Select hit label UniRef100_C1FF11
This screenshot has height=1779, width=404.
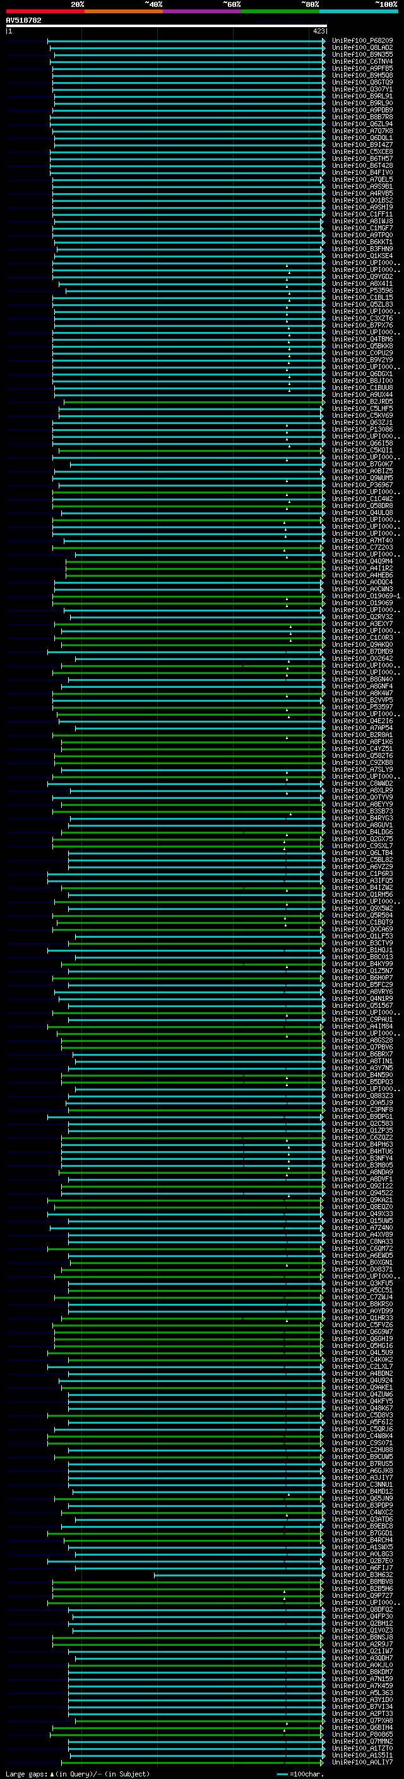[362, 214]
